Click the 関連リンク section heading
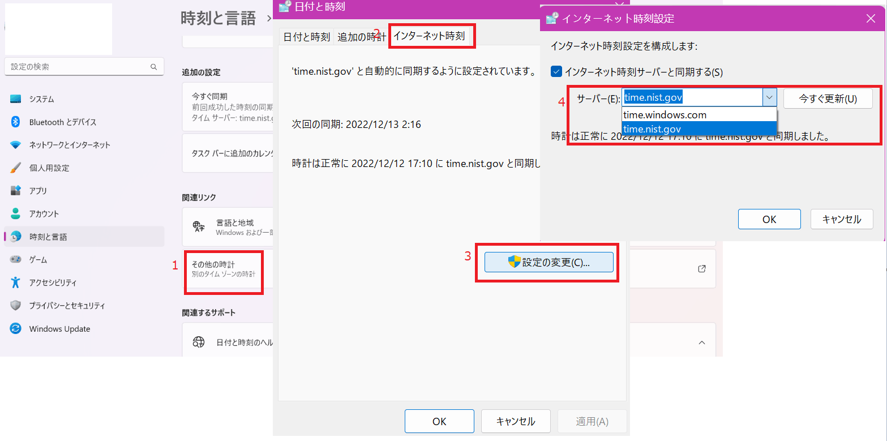 click(199, 197)
